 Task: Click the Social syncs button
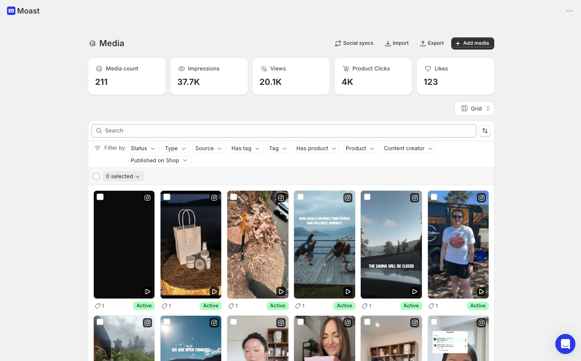click(x=354, y=43)
